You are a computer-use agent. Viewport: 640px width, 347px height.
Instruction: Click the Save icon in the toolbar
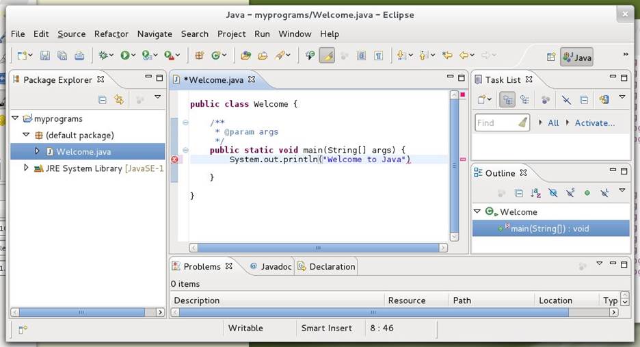[45, 55]
